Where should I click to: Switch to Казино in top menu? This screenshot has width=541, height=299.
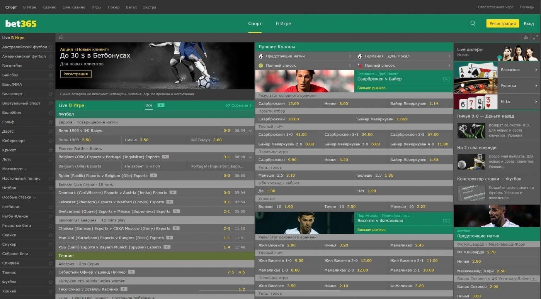[x=49, y=7]
